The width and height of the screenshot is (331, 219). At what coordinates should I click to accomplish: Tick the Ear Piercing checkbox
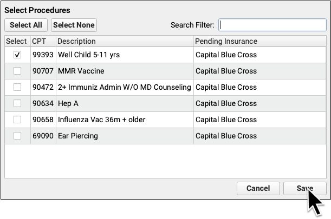click(x=17, y=136)
